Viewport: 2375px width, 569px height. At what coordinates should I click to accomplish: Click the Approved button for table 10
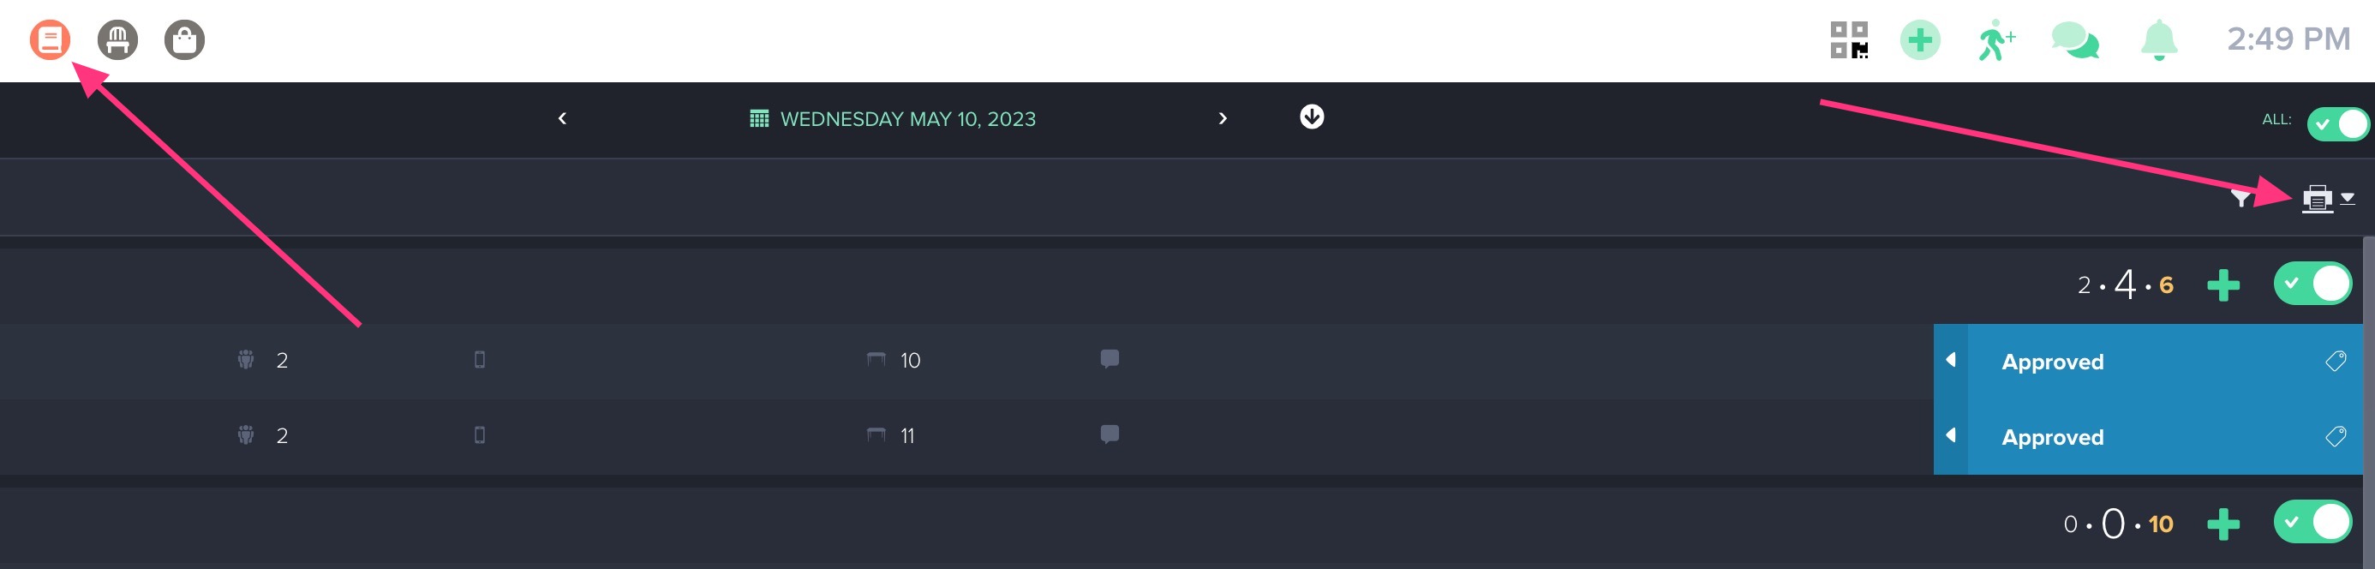(x=2052, y=362)
